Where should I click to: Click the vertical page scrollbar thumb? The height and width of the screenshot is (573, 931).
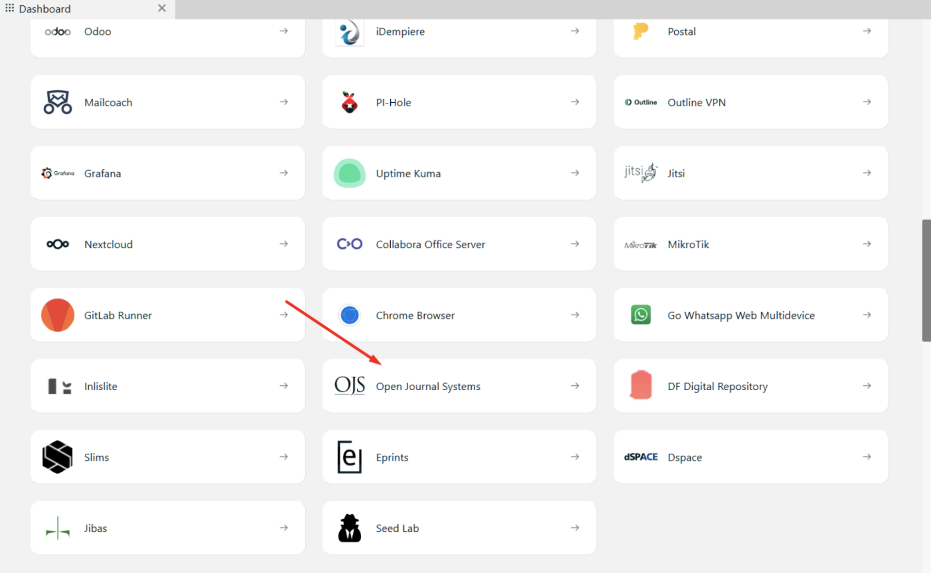tap(926, 281)
